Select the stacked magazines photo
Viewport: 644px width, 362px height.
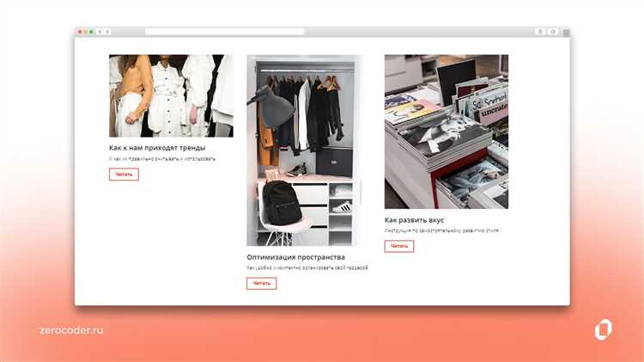[446, 132]
